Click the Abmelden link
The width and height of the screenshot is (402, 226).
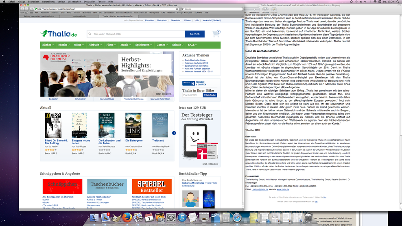click(149, 20)
